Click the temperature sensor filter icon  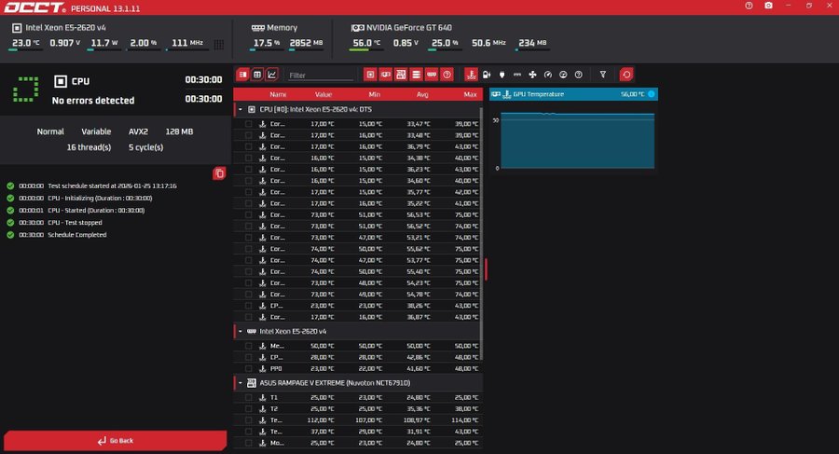pos(472,75)
